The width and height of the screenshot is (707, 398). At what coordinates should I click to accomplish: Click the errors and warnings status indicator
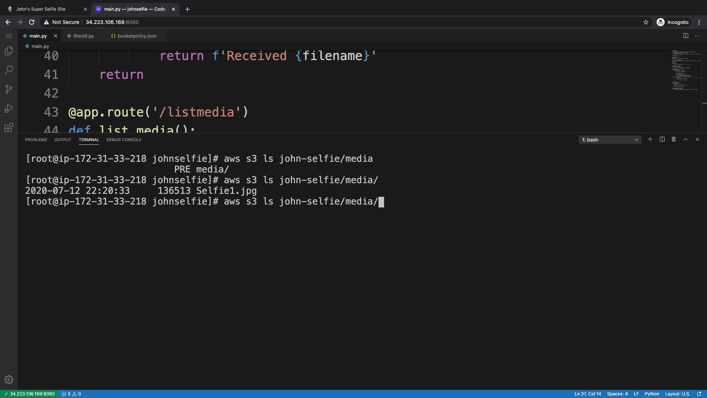coord(71,394)
